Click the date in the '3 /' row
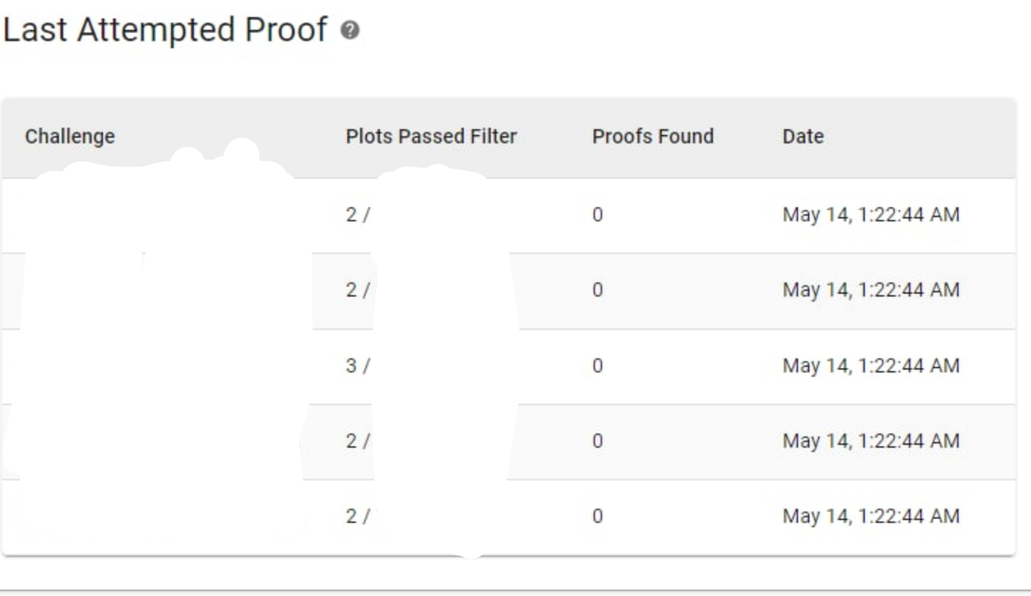This screenshot has height=596, width=1031. (x=871, y=366)
